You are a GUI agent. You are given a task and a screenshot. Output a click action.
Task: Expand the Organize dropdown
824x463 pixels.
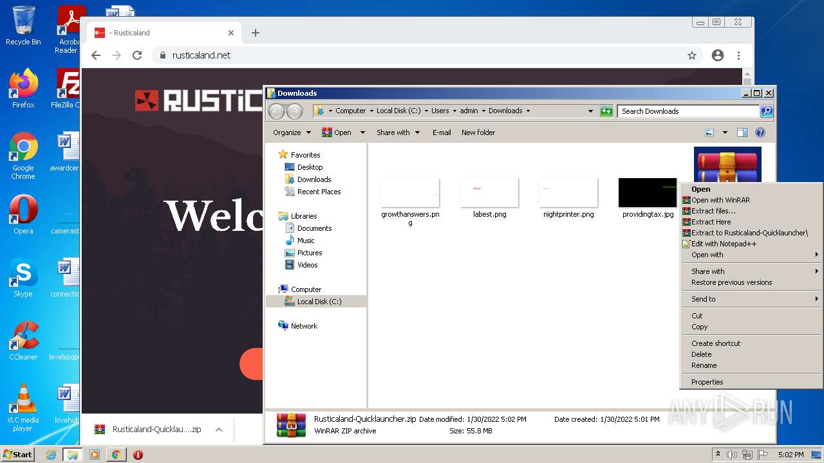(x=292, y=132)
